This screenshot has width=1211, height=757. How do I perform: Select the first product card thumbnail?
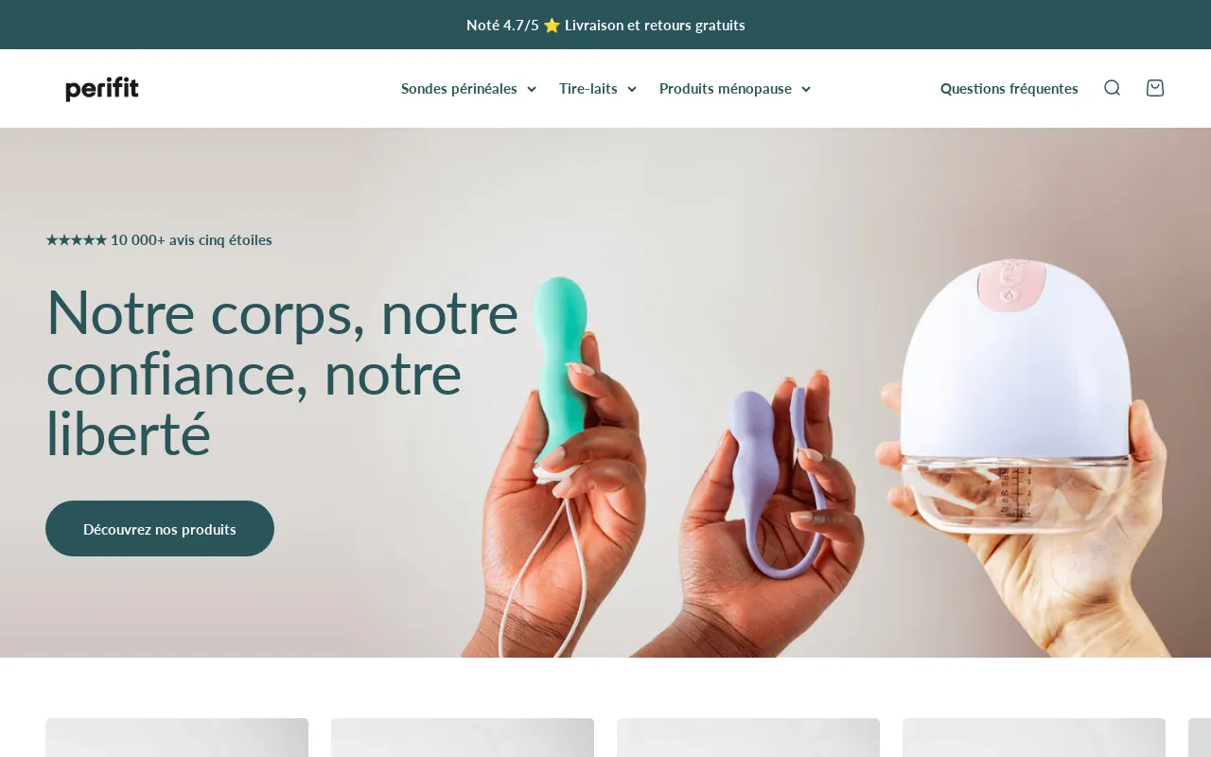tap(177, 737)
